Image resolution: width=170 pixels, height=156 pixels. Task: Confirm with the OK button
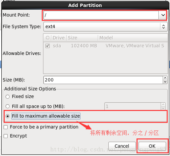click(x=152, y=146)
